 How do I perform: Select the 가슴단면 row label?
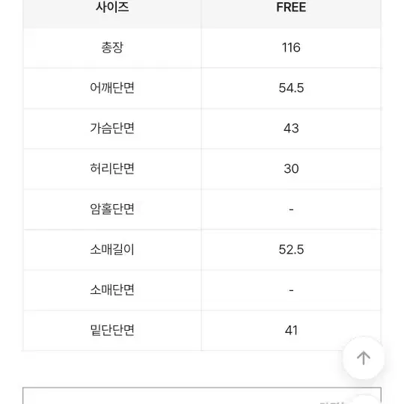pos(112,129)
